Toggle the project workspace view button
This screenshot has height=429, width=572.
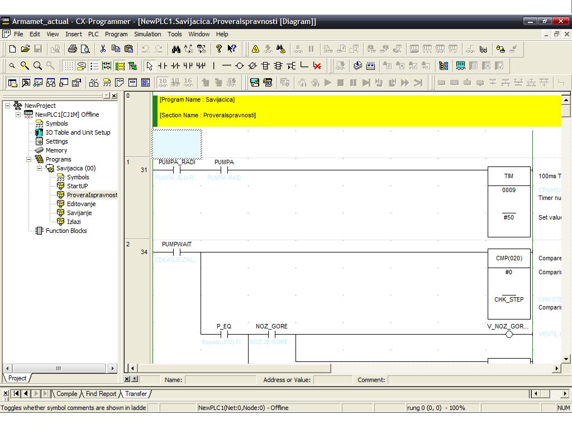pos(12,83)
